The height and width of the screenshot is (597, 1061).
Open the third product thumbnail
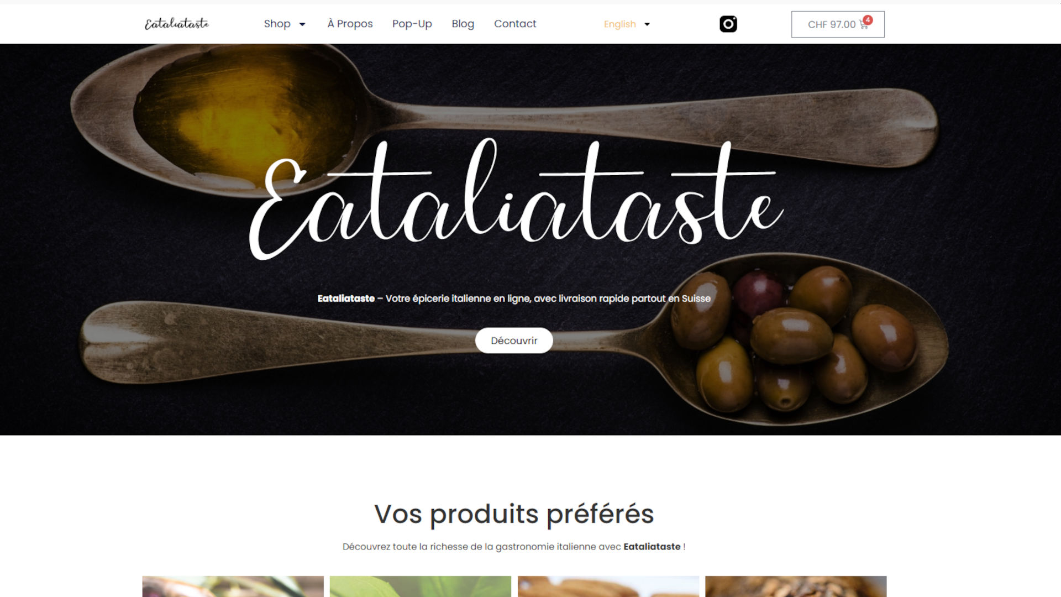(608, 586)
